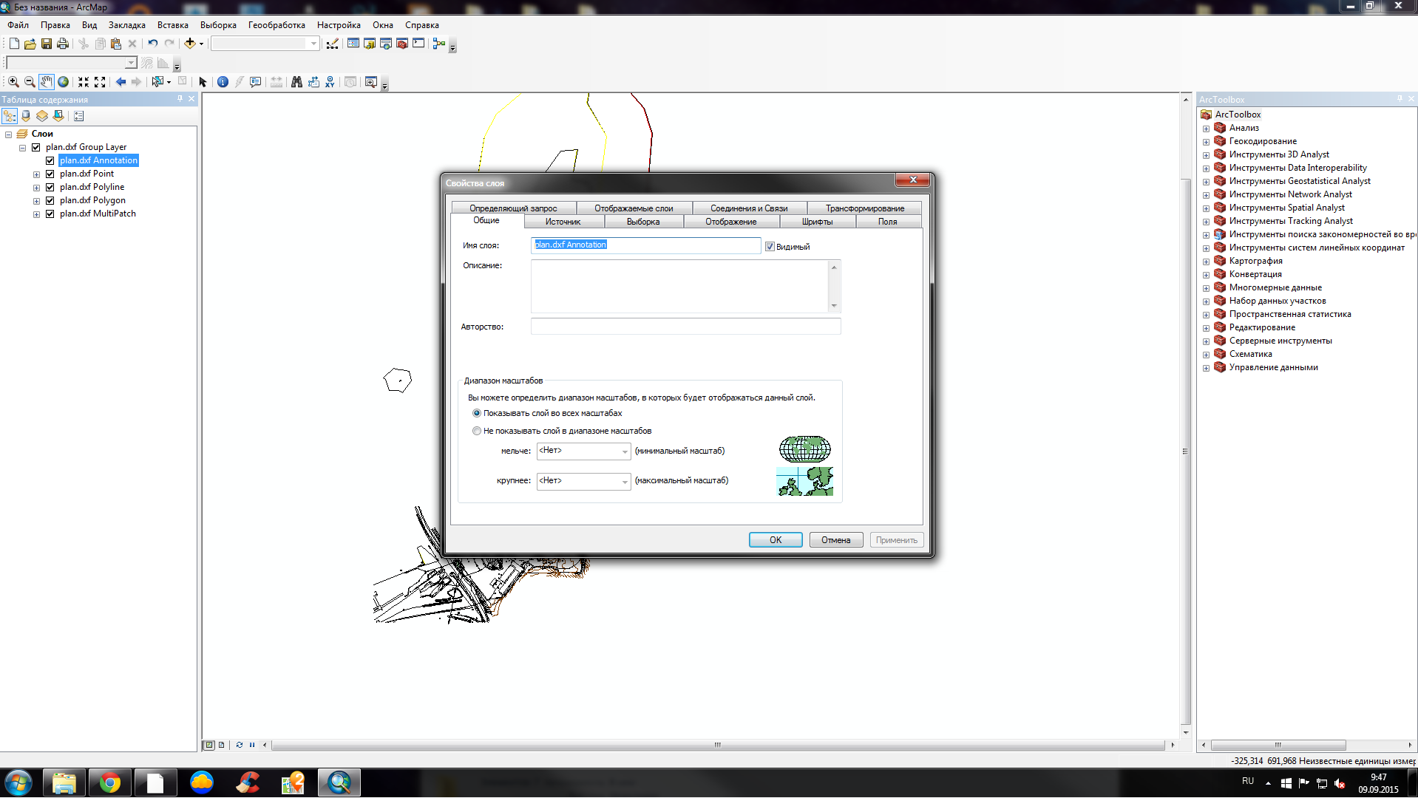Click OK in layer properties
The image size is (1418, 798).
point(776,540)
